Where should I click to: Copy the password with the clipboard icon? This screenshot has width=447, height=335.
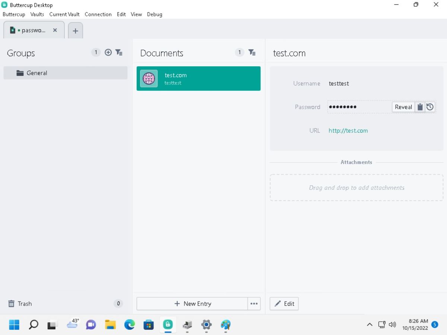click(x=420, y=107)
